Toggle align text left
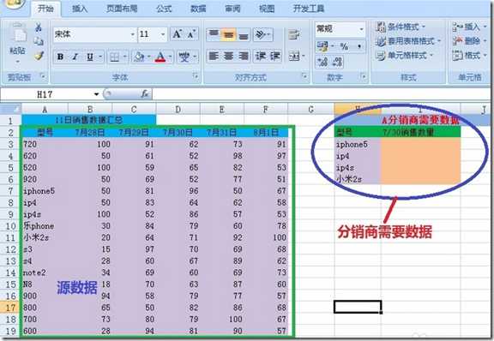Screen dimensions: 494x341 214,57
